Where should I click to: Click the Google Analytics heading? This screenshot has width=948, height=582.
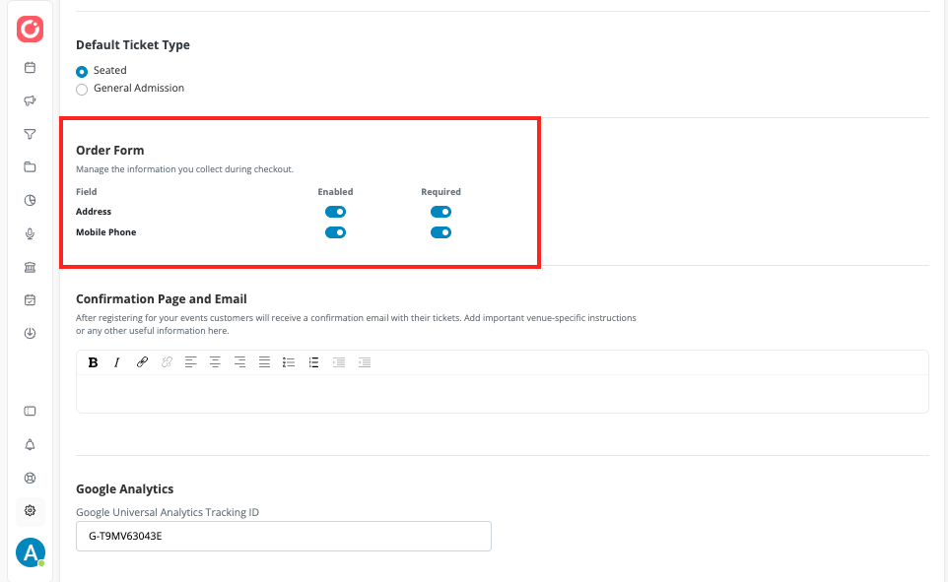click(124, 488)
